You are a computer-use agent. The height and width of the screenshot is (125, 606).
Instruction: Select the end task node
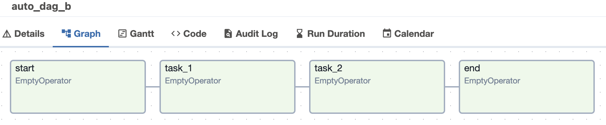pos(527,87)
